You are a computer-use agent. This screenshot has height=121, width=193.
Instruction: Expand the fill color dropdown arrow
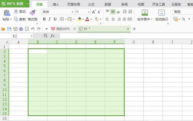tap(83, 19)
